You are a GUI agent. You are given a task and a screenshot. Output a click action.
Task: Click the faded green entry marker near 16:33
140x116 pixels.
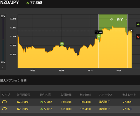click(x=62, y=44)
